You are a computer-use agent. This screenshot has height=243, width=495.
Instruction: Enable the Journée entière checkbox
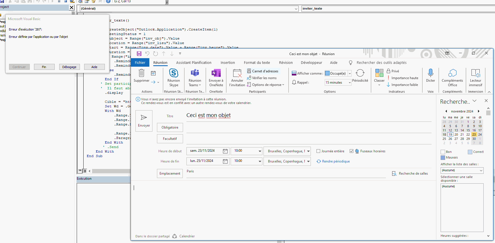[x=318, y=151]
